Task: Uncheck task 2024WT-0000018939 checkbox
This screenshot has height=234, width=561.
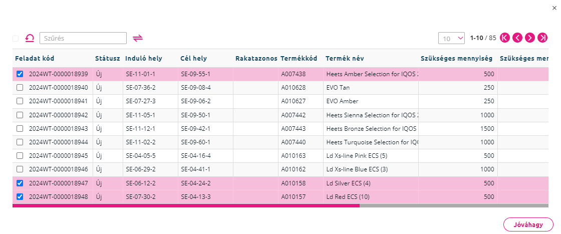Action: coord(20,74)
